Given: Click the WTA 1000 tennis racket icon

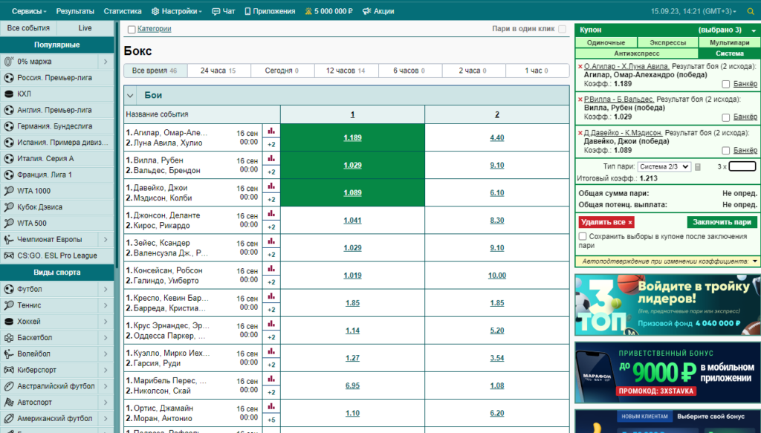Looking at the screenshot, I should tap(9, 191).
